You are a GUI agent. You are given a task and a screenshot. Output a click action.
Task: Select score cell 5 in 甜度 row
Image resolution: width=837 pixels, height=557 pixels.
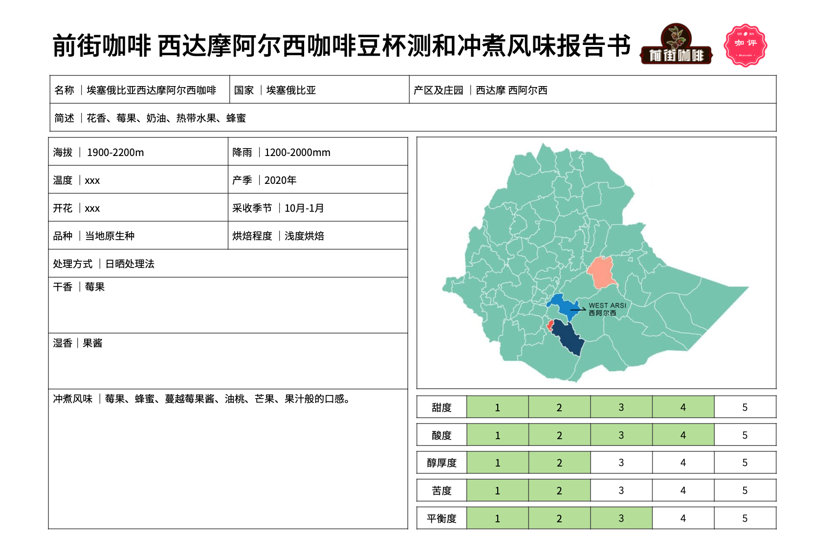click(x=745, y=407)
